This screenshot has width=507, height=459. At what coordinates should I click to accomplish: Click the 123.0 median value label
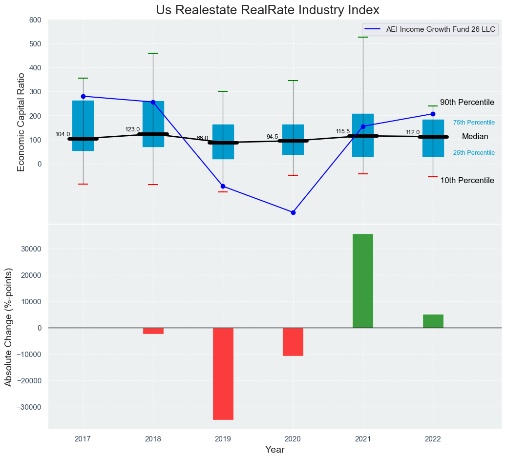(132, 129)
